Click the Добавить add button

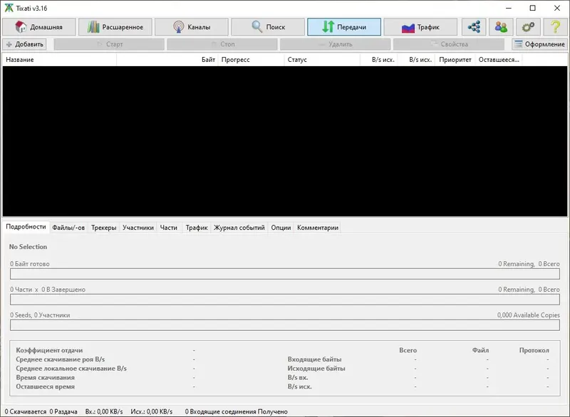[x=25, y=44]
